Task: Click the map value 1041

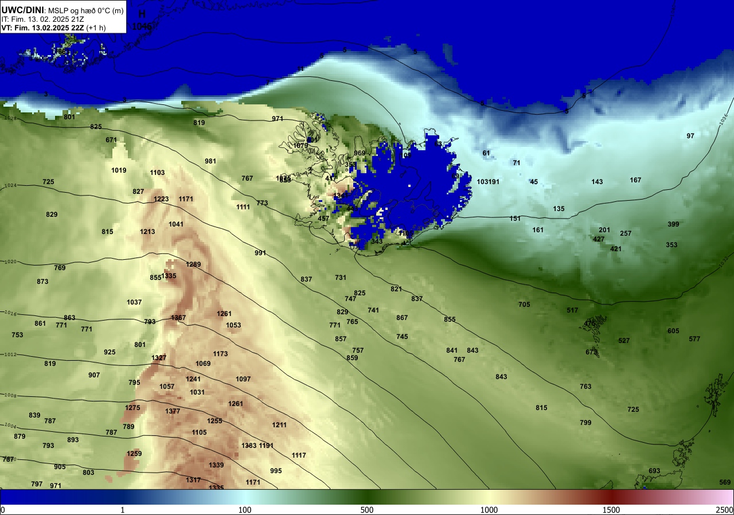Action: click(x=176, y=224)
